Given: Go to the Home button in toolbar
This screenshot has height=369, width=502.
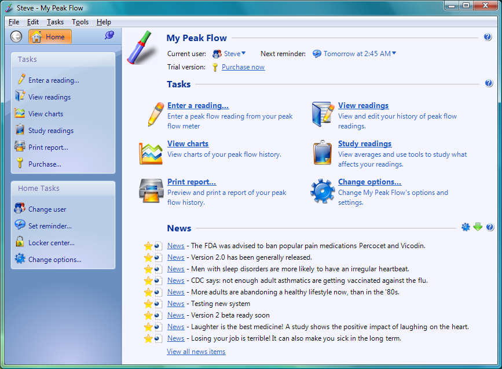Looking at the screenshot, I should click(50, 37).
